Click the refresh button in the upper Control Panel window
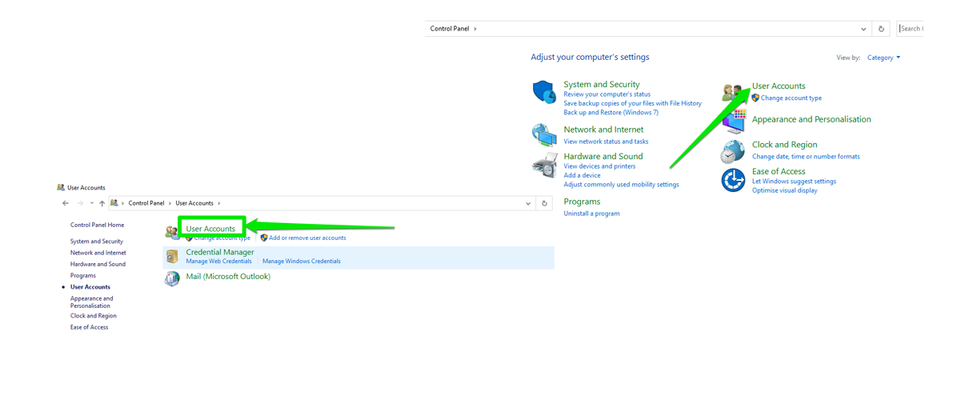 (881, 29)
